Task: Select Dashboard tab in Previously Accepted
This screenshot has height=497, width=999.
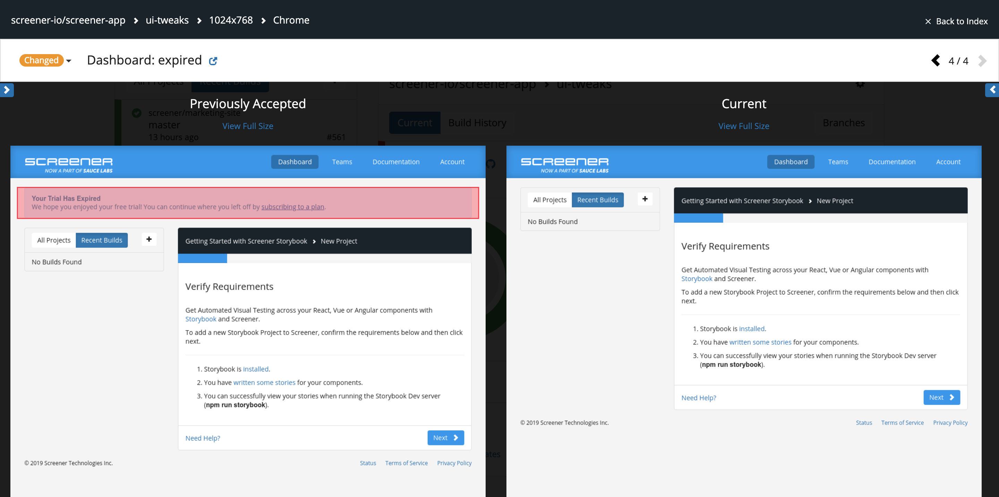Action: 295,162
